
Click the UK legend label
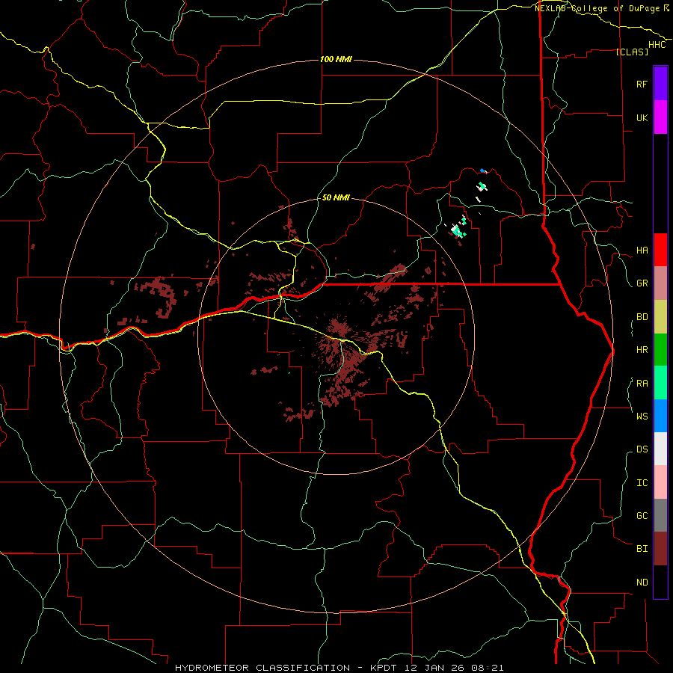642,117
